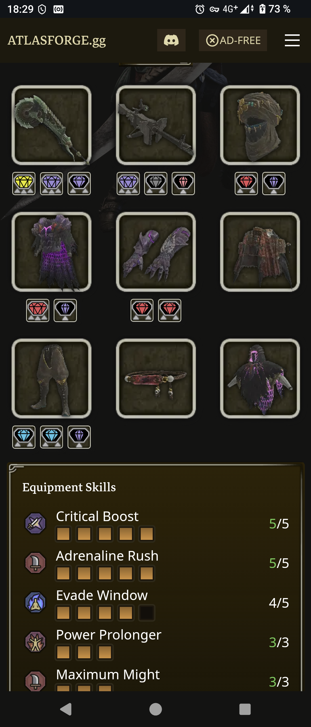Select the black purple mantle slot

[260, 379]
